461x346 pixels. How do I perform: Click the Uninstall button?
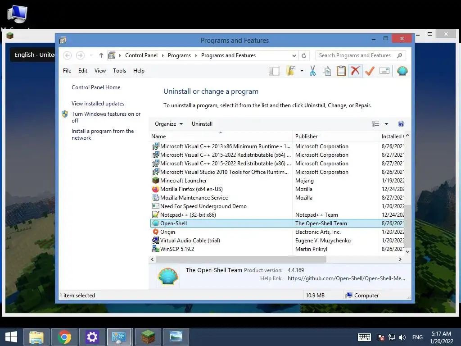coord(202,124)
